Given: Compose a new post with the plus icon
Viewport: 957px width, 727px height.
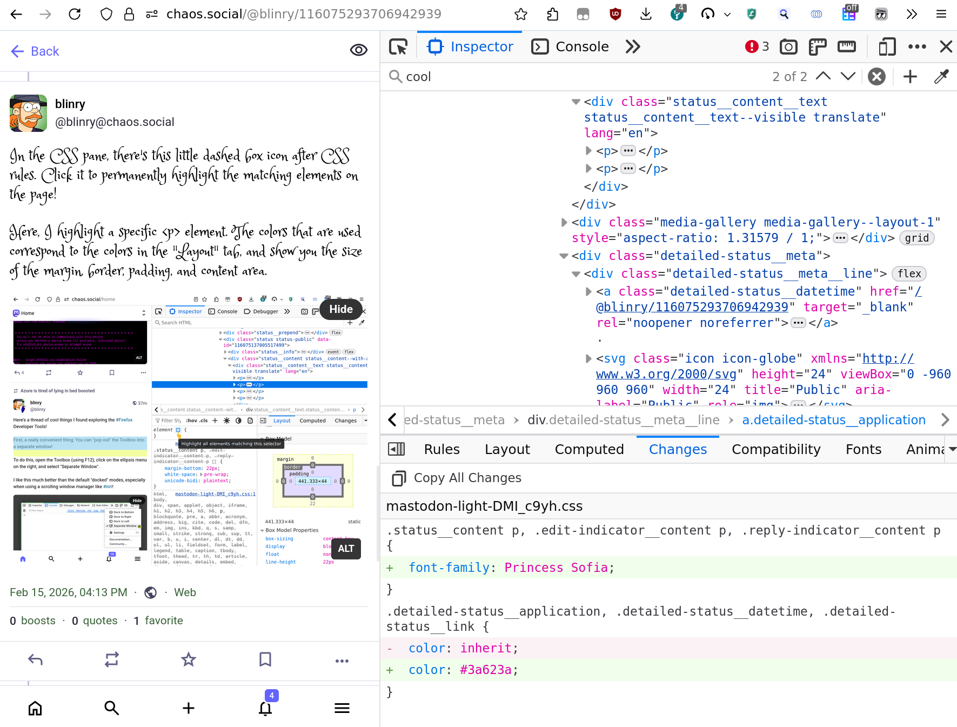Looking at the screenshot, I should click(x=188, y=708).
